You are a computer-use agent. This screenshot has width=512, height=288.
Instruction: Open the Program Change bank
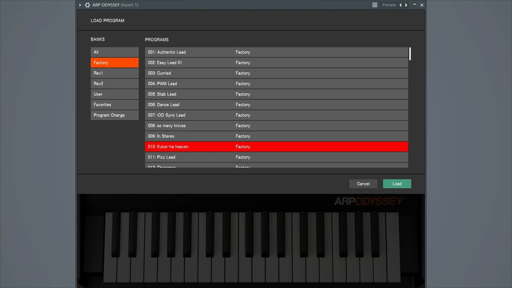tap(115, 115)
